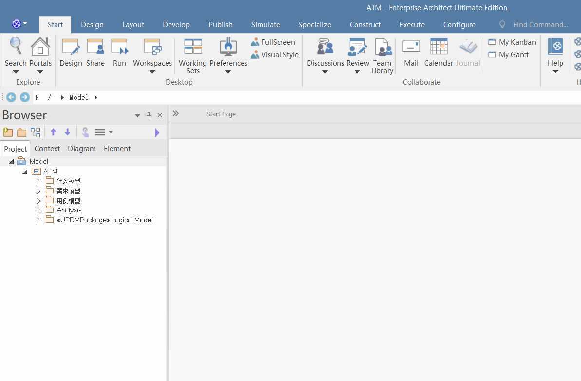Click the New Model from Pattern icon
581x381 pixels.
(8, 132)
